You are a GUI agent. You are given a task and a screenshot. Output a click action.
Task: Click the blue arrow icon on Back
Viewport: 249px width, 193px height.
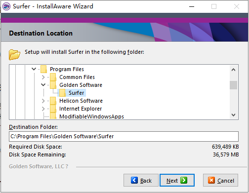tap(134, 180)
